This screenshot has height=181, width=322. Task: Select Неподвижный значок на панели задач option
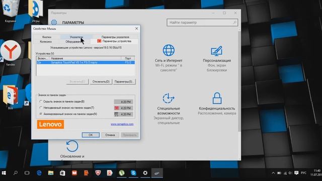click(67, 108)
